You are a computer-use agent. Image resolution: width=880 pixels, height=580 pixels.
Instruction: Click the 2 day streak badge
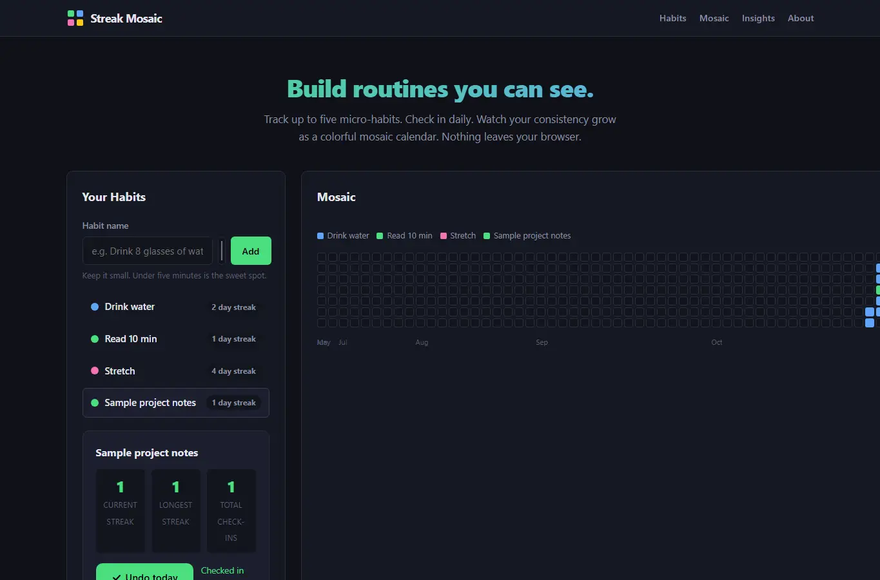pyautogui.click(x=233, y=307)
